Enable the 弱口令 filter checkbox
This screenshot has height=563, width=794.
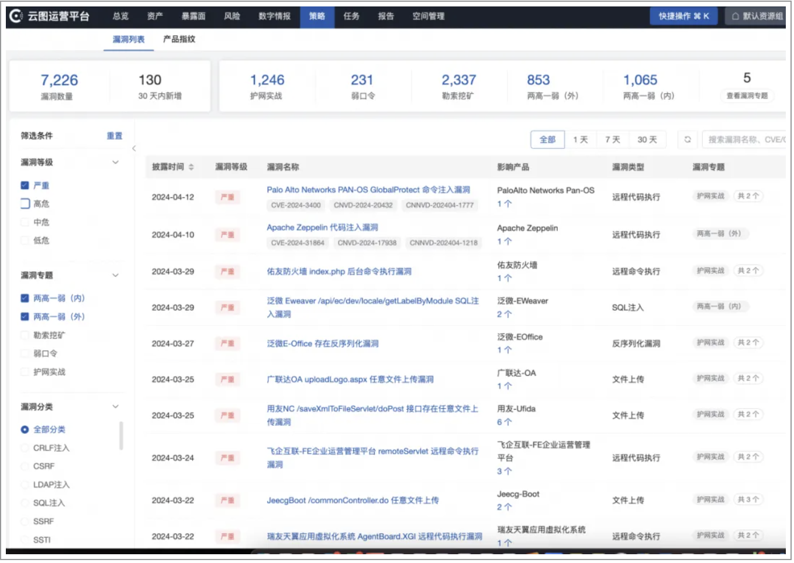(24, 353)
